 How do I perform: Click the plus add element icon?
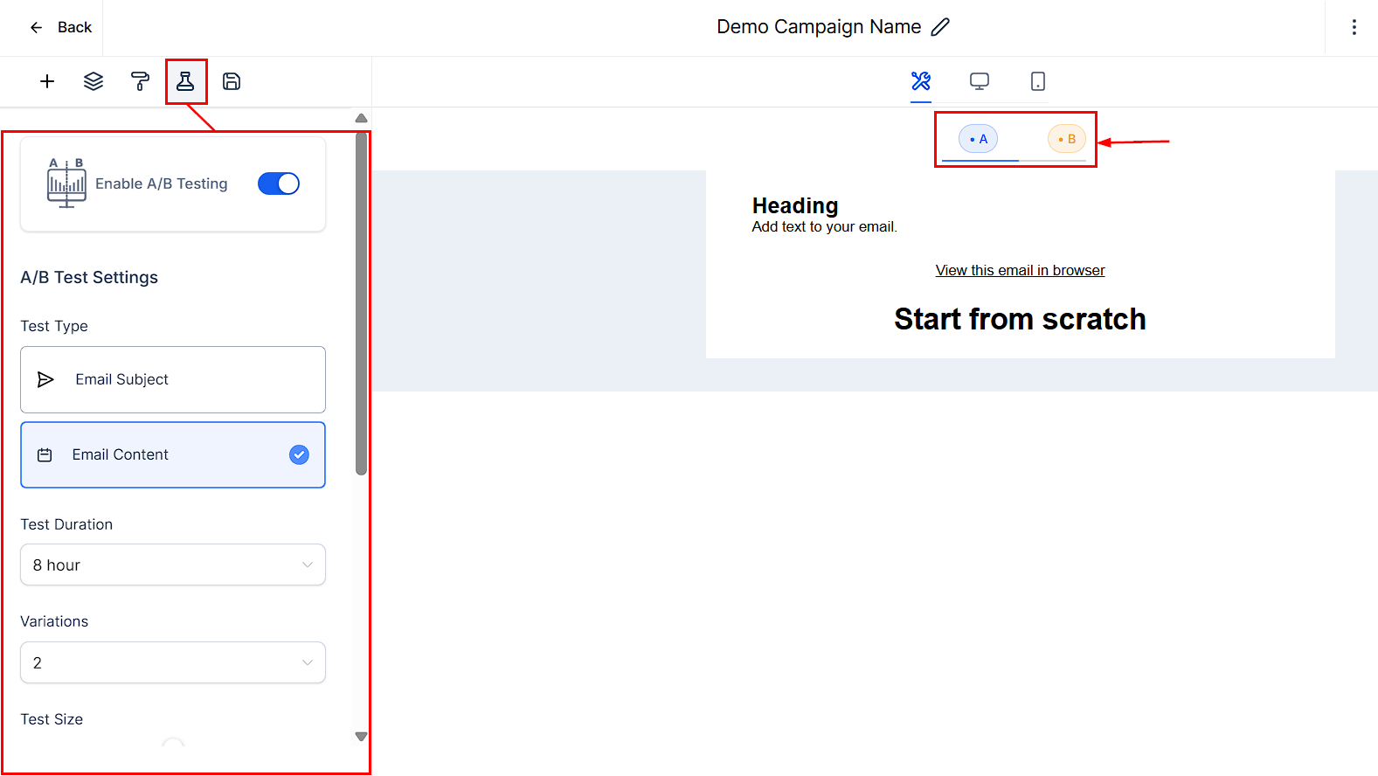(x=47, y=81)
